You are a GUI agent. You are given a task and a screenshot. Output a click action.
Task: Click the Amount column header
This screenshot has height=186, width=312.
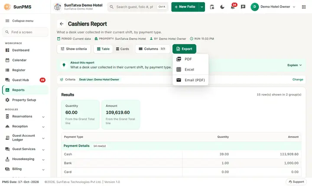click(x=293, y=137)
